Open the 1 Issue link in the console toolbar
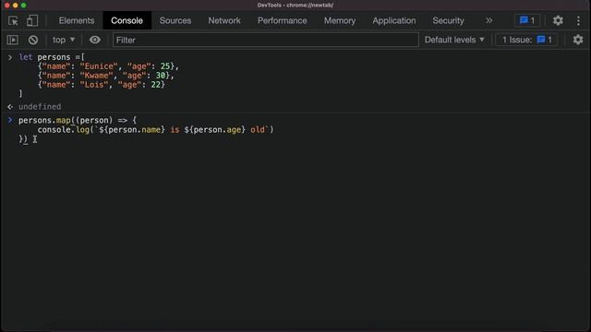This screenshot has width=591, height=332. click(x=526, y=40)
